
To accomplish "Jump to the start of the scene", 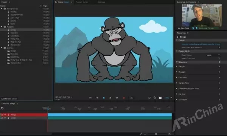I will (90, 98).
